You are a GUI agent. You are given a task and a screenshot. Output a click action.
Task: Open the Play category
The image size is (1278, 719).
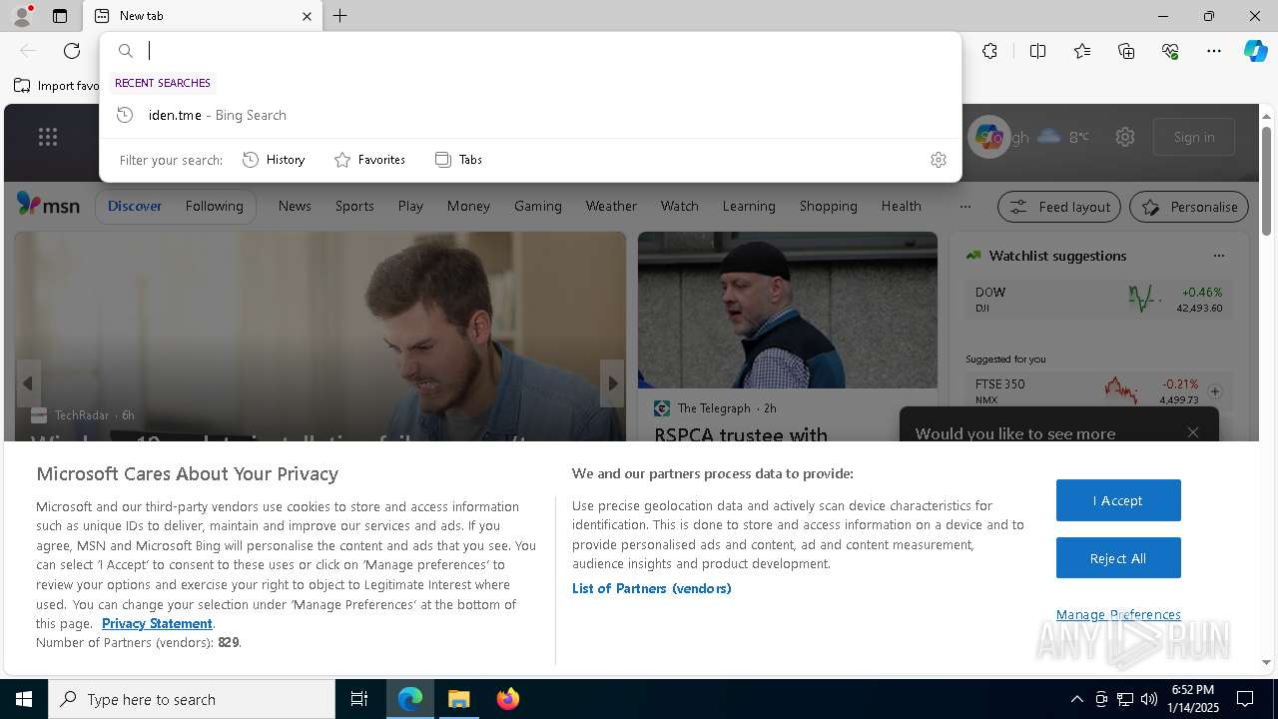coord(410,206)
